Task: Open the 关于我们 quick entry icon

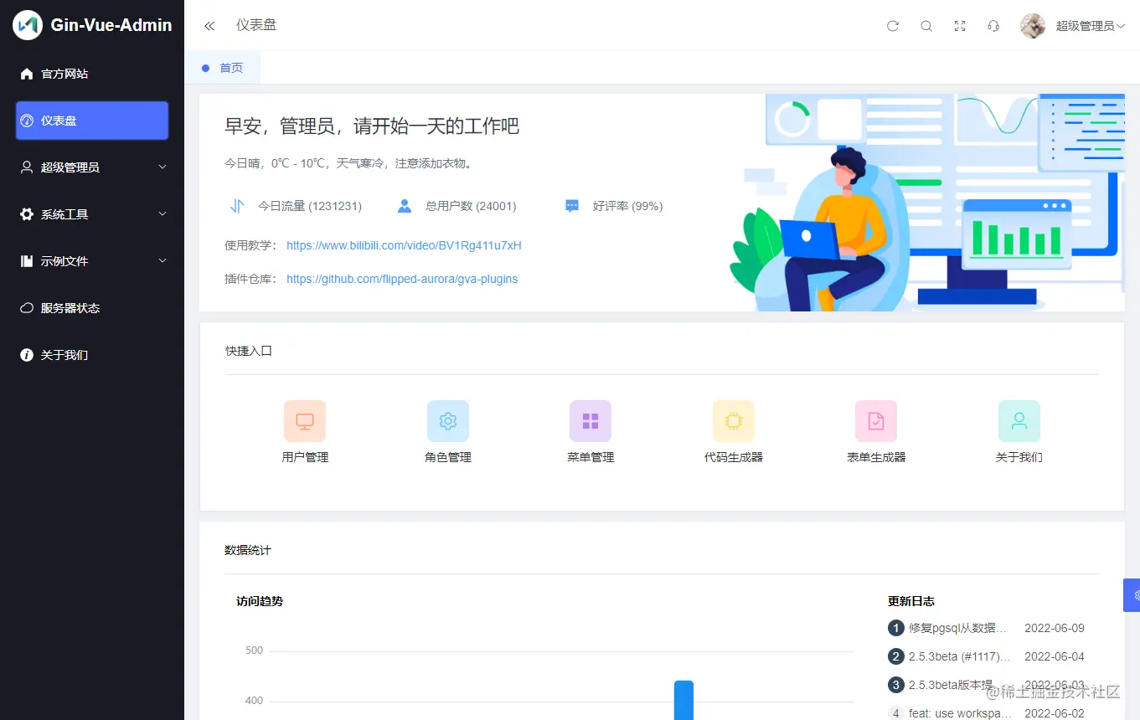Action: (1019, 421)
